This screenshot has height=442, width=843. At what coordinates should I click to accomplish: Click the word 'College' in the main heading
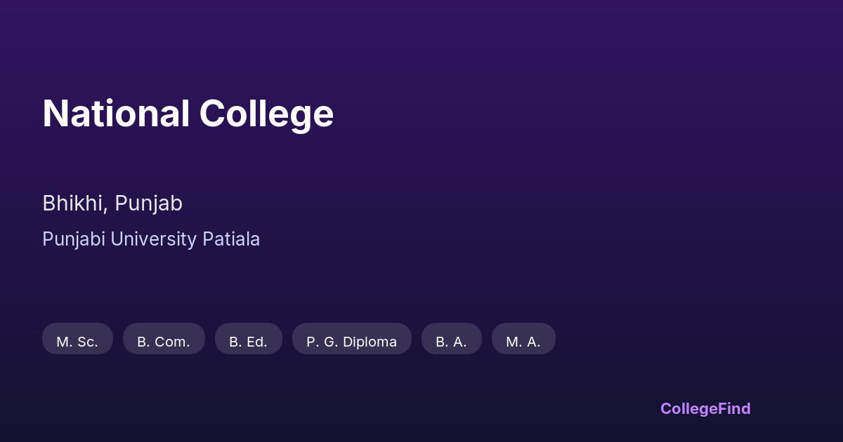(266, 114)
